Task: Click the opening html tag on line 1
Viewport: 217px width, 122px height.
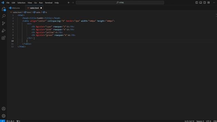Action: click(21, 15)
